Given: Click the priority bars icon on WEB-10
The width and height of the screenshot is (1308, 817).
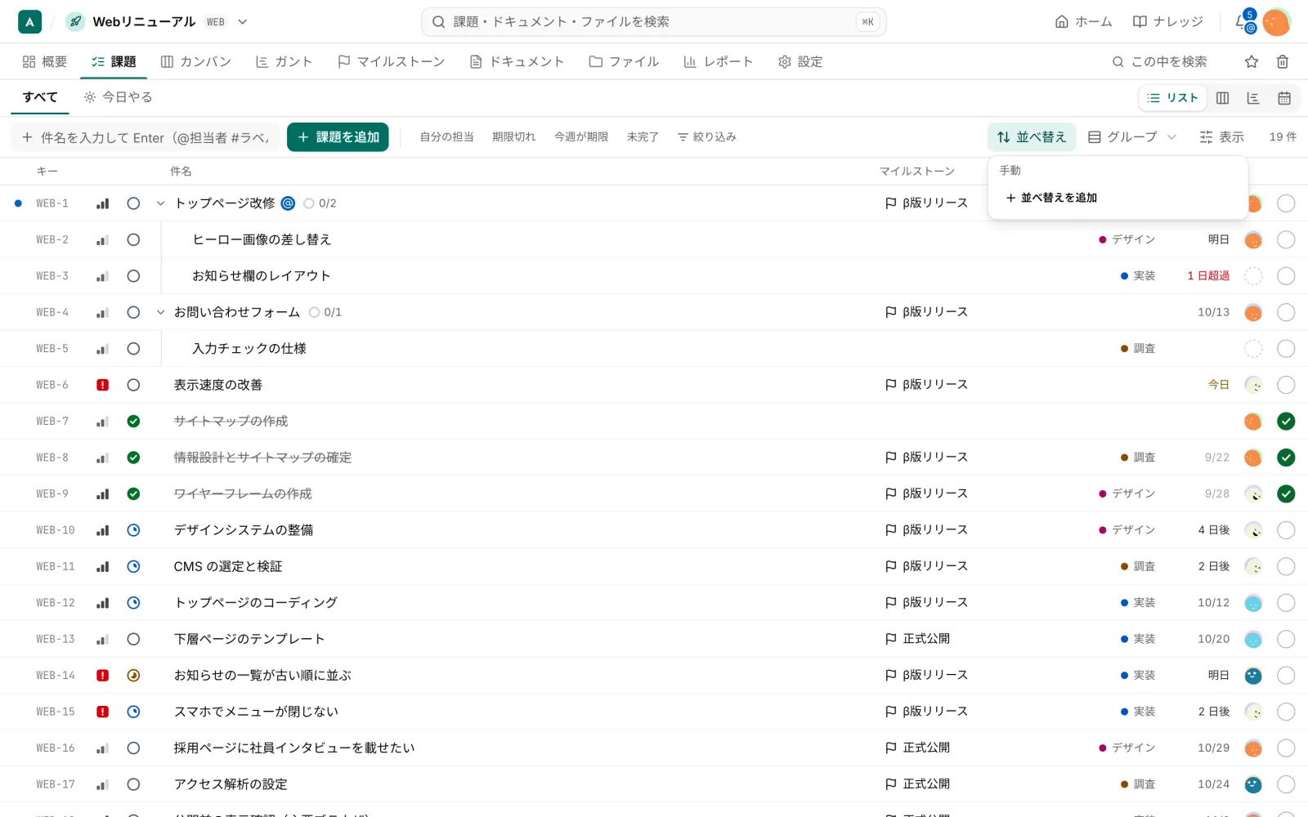Looking at the screenshot, I should coord(102,530).
